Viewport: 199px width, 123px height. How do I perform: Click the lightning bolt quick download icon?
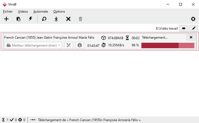[31, 19]
